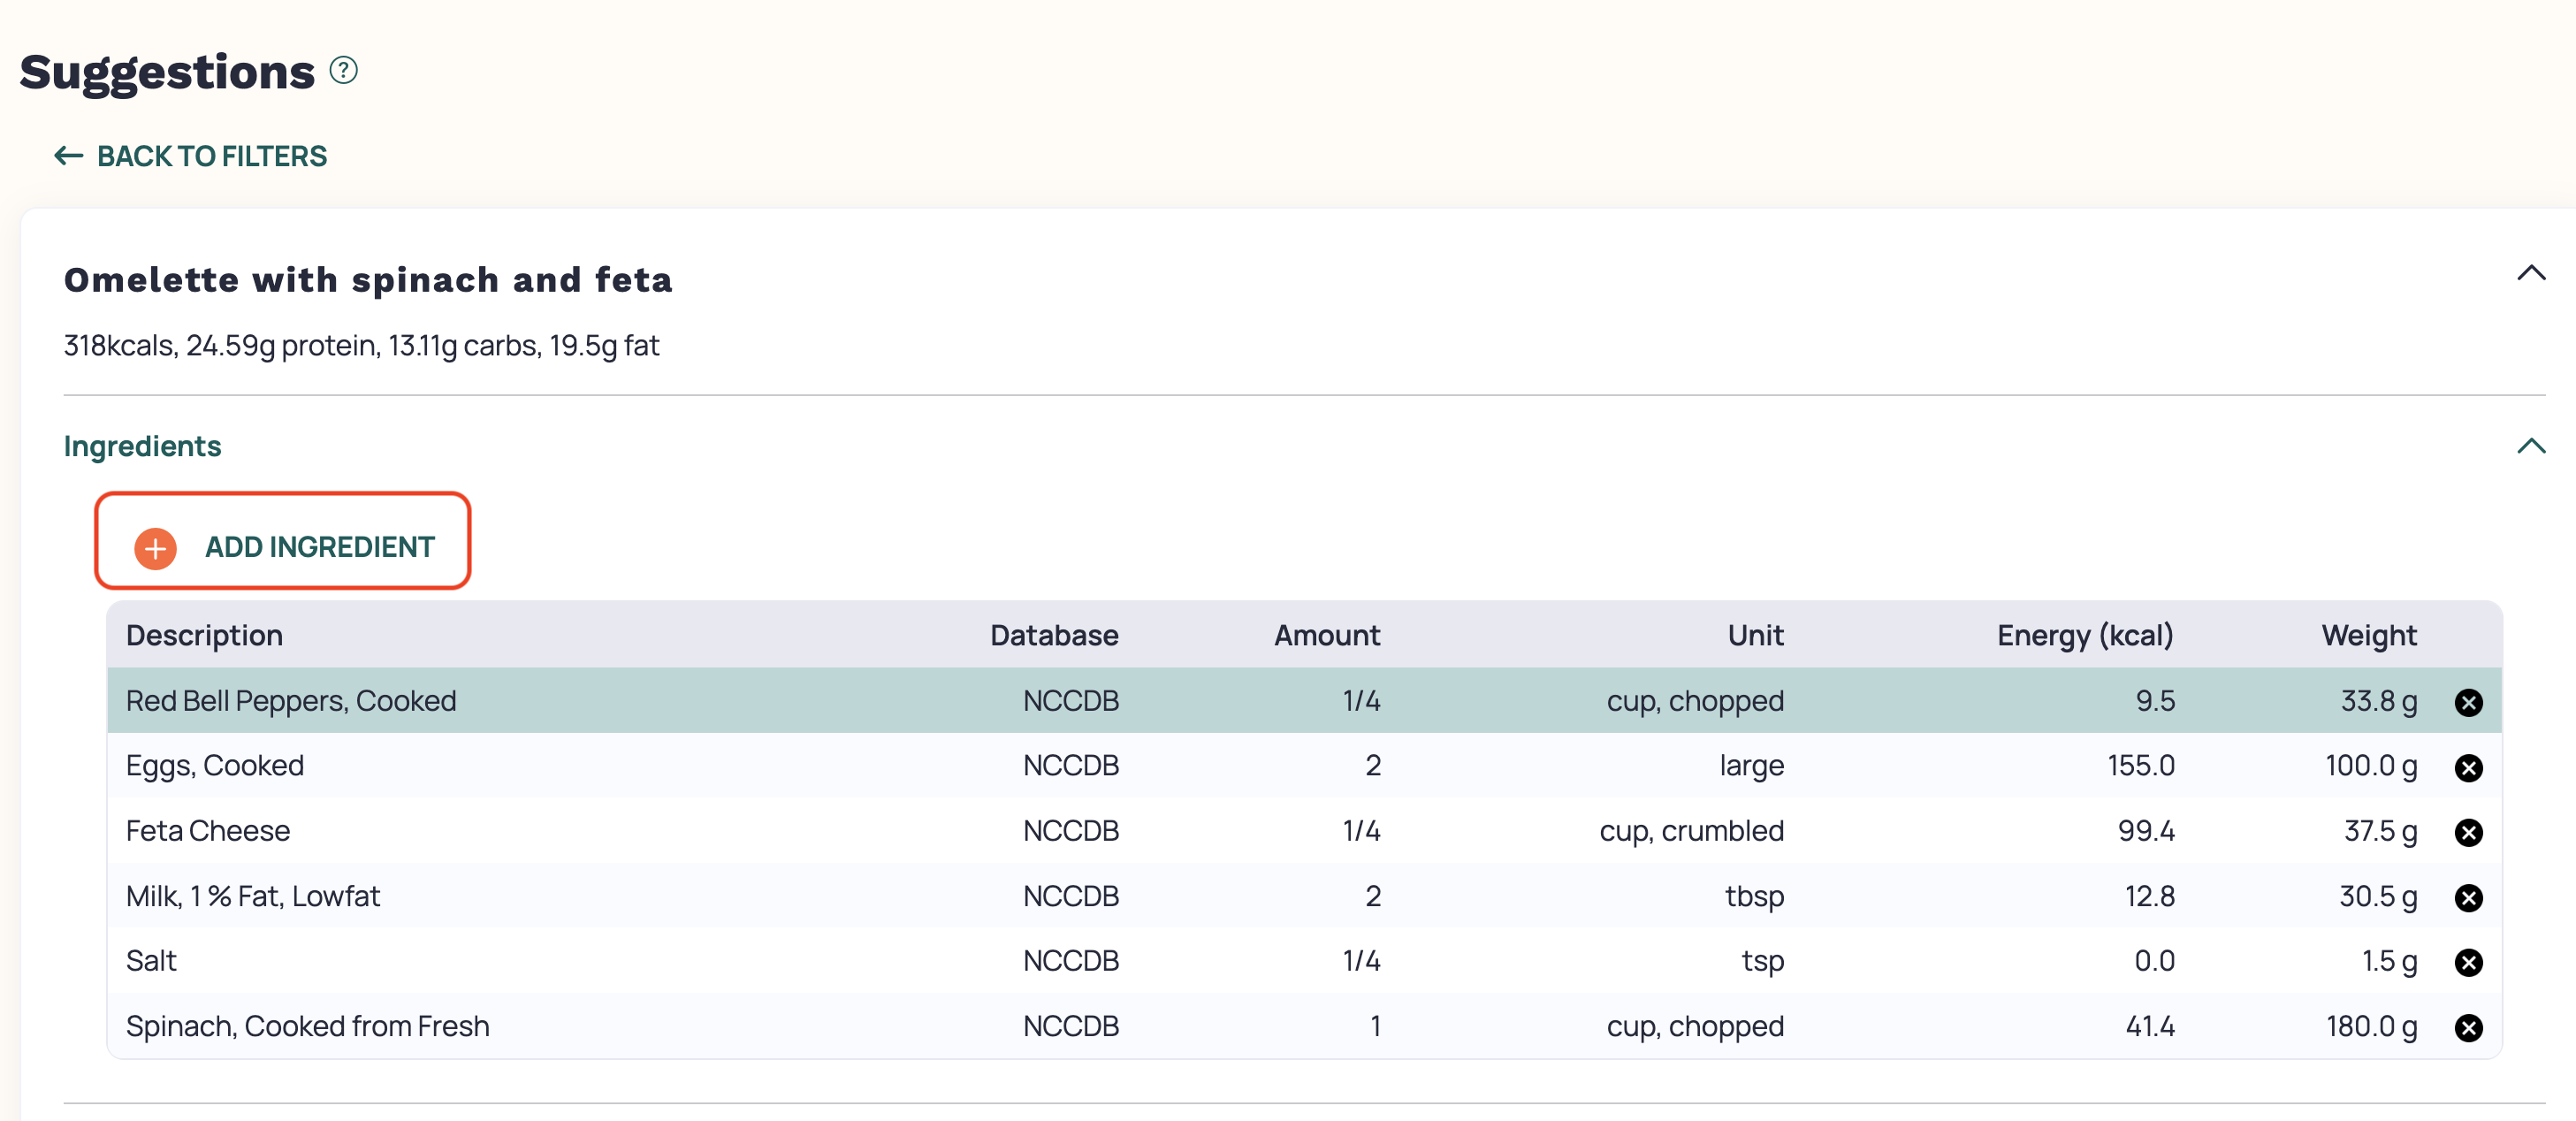Click the 1/4 amount for Salt
This screenshot has height=1121, width=2576.
click(1361, 961)
